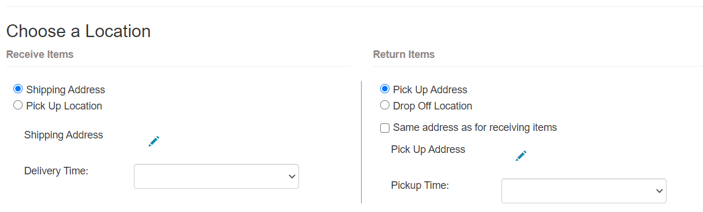The width and height of the screenshot is (703, 212).
Task: Click the 'Drop Off Location' option text
Action: coord(432,106)
